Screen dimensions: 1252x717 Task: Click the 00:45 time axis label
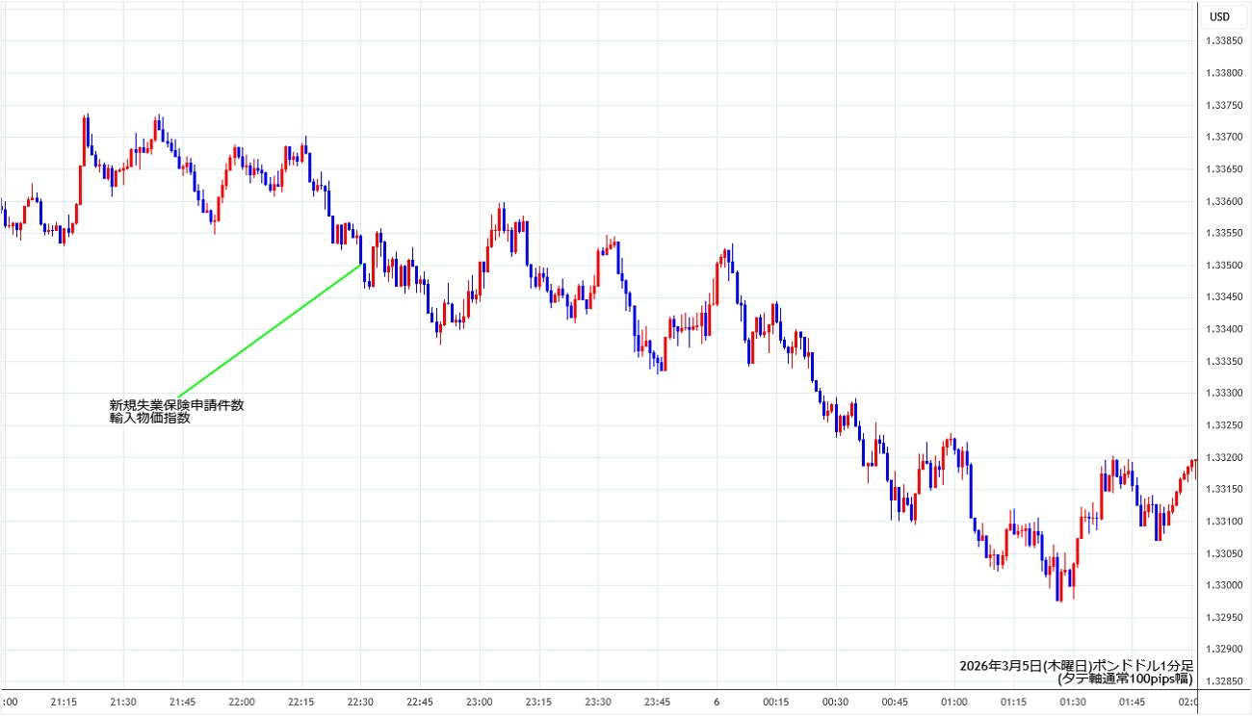895,702
